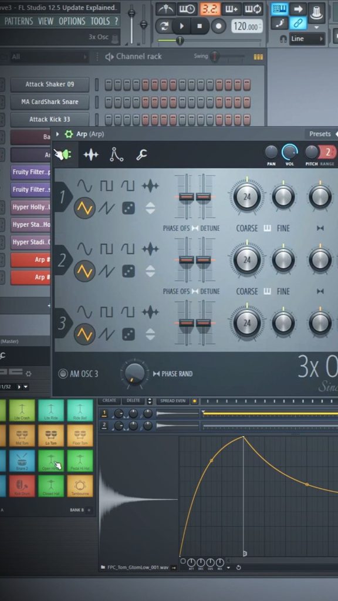Open the ? help menu
The width and height of the screenshot is (338, 601).
[x=116, y=22]
